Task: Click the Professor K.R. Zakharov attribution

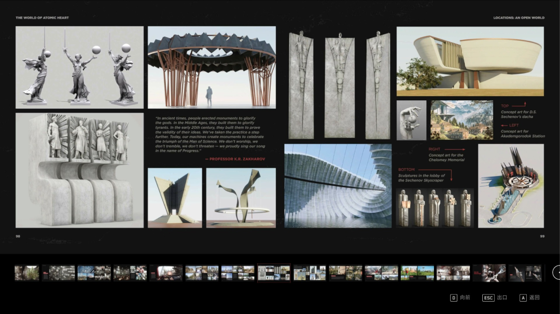Action: [235, 159]
